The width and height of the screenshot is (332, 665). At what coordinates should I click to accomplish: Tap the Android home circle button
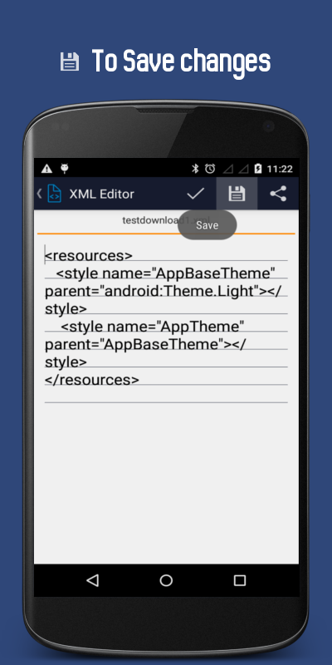click(166, 580)
